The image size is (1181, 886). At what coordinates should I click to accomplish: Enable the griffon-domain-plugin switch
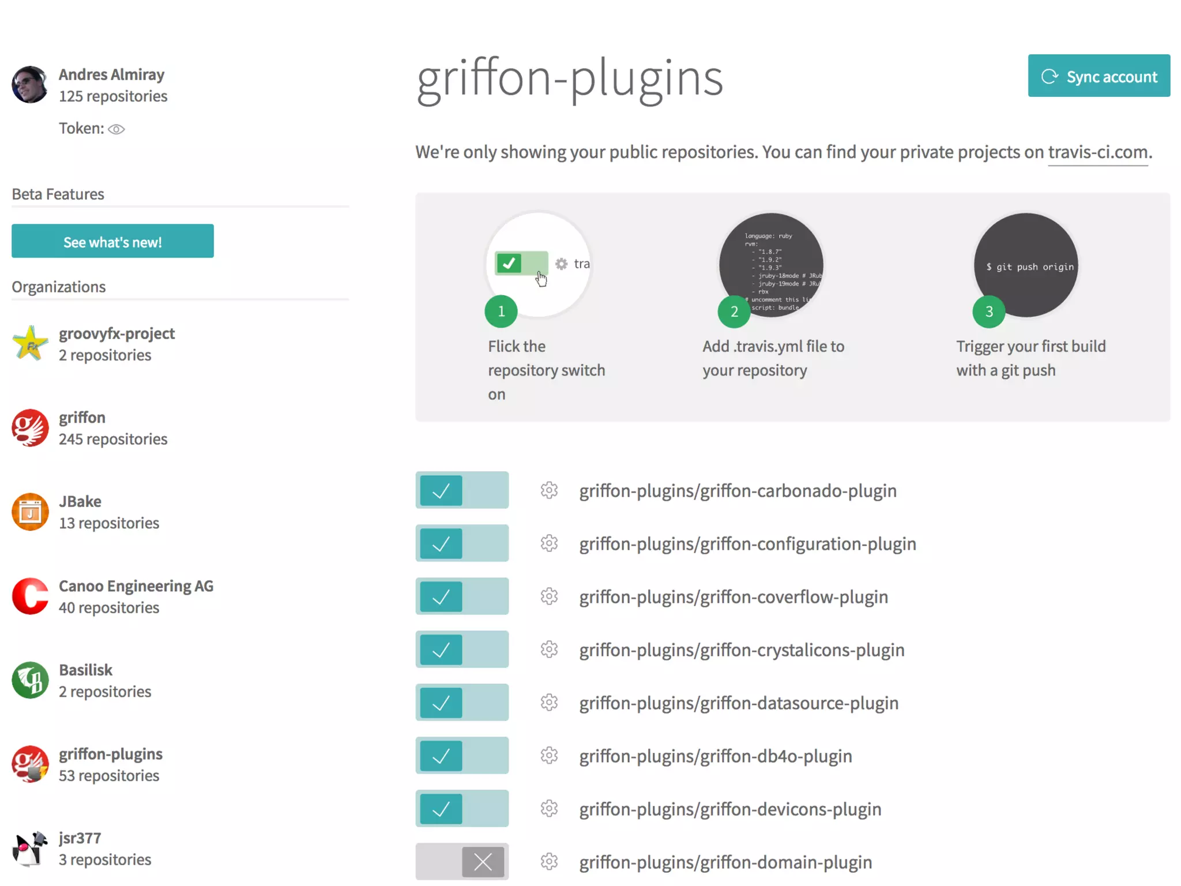click(461, 862)
